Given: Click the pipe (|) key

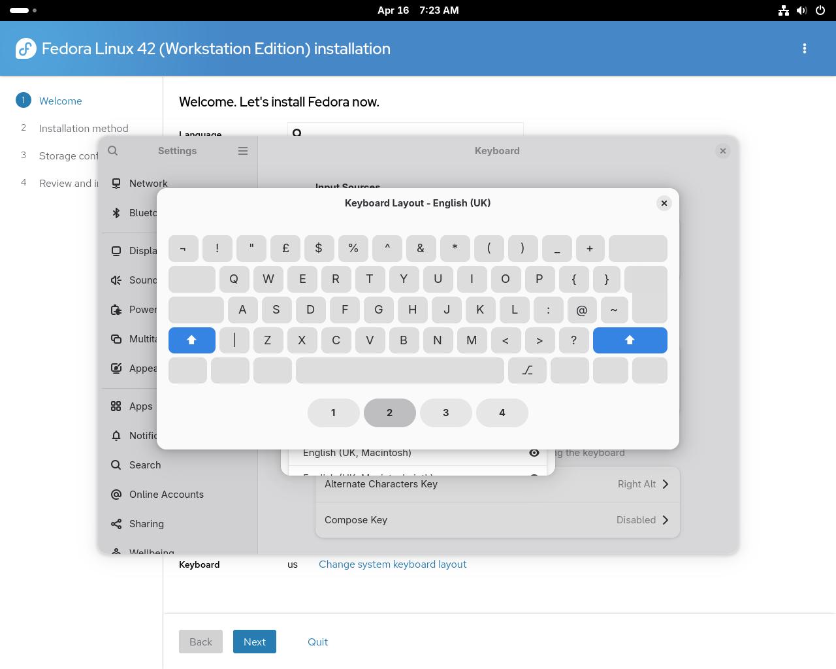Looking at the screenshot, I should point(234,340).
